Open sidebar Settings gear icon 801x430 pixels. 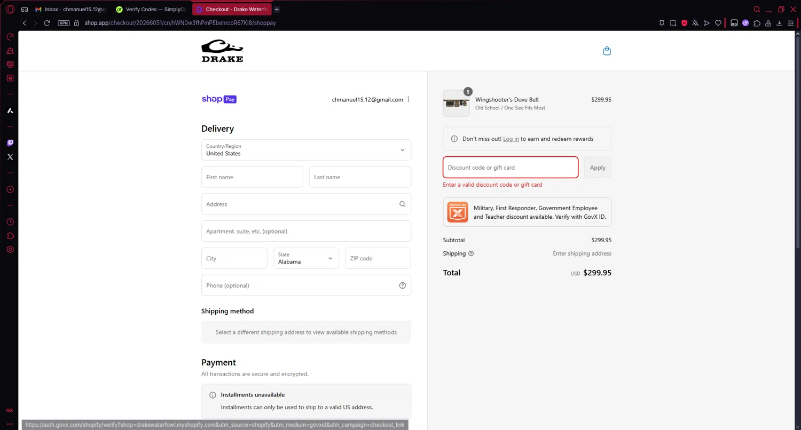coord(10,250)
